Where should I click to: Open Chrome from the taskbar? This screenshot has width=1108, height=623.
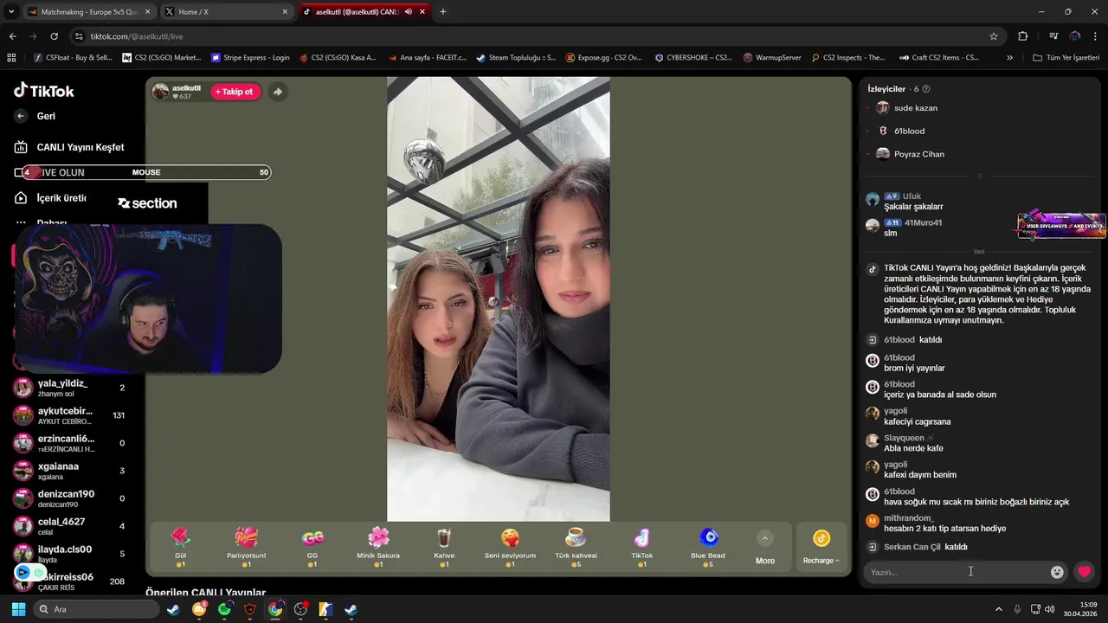(x=275, y=609)
